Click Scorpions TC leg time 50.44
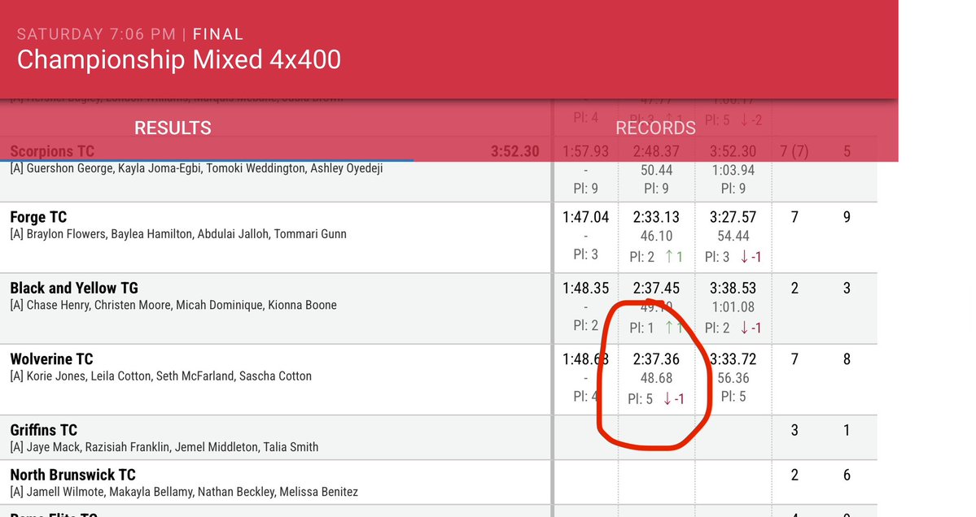The width and height of the screenshot is (976, 517). pyautogui.click(x=656, y=170)
